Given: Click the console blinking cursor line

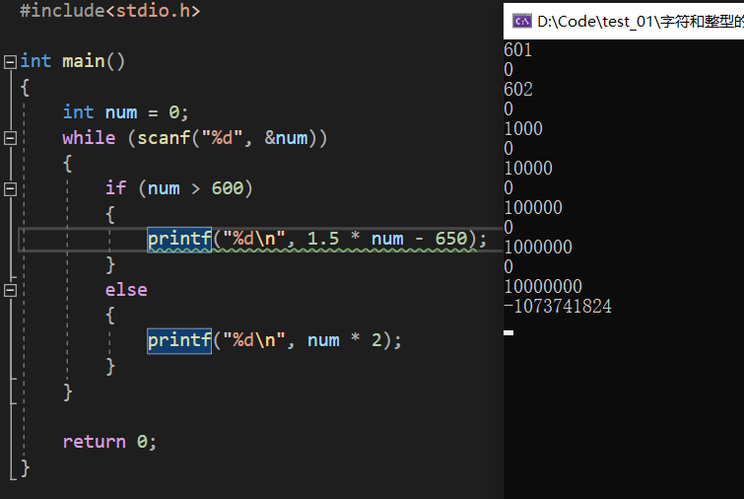Looking at the screenshot, I should tap(508, 332).
